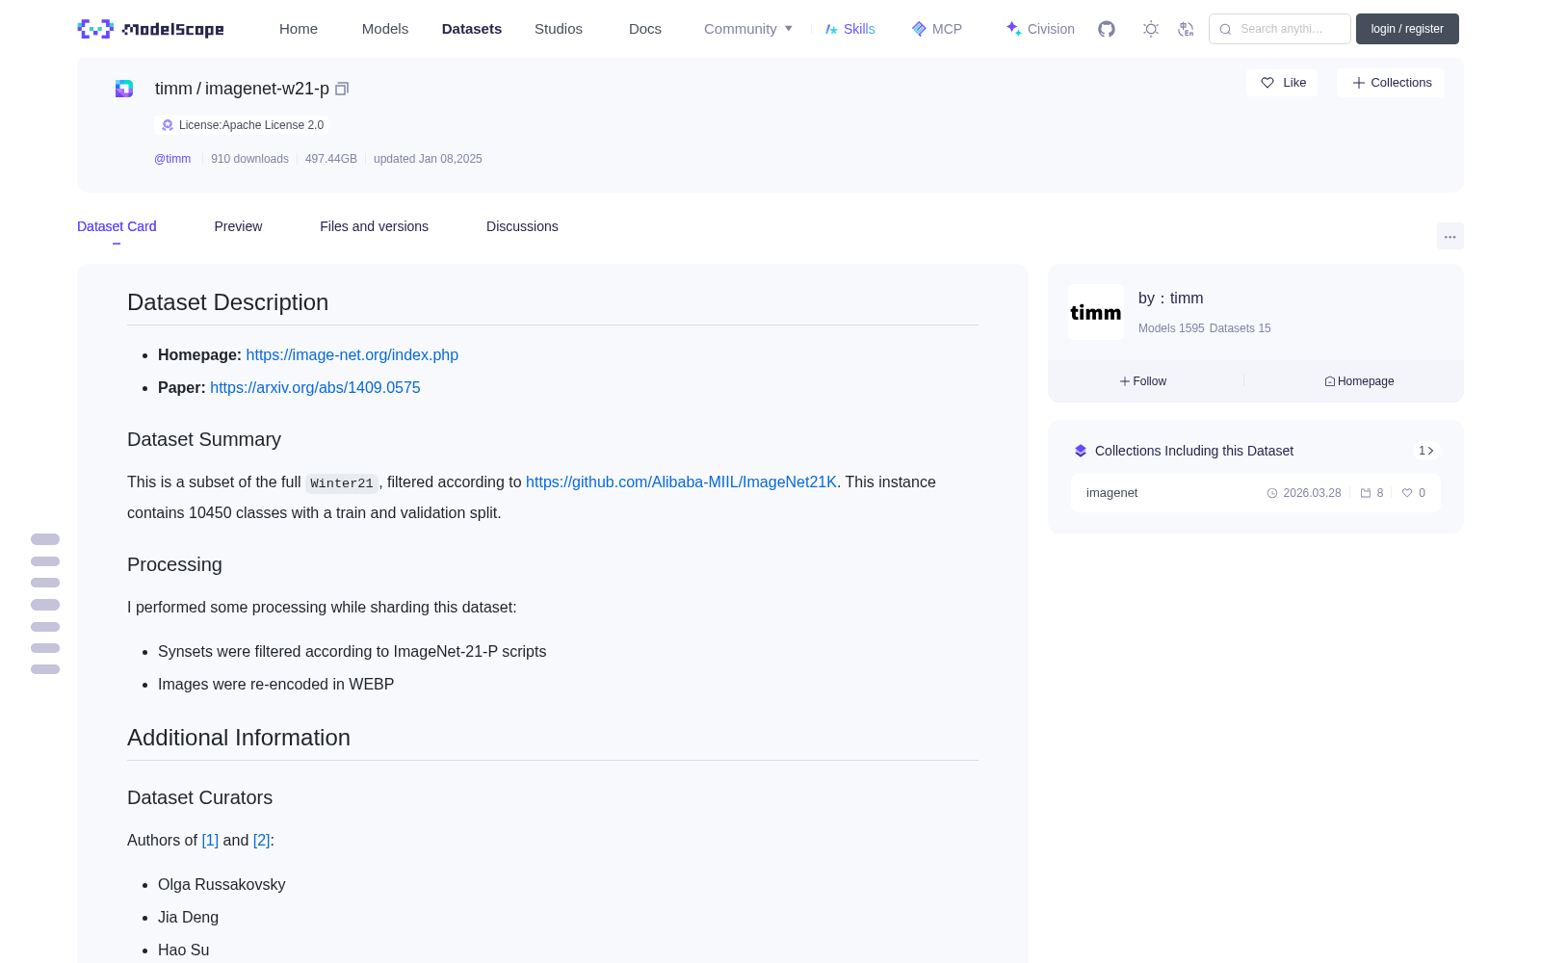1541x963 pixels.
Task: Click the name 'Olga Russakovsky'
Action: point(222,885)
